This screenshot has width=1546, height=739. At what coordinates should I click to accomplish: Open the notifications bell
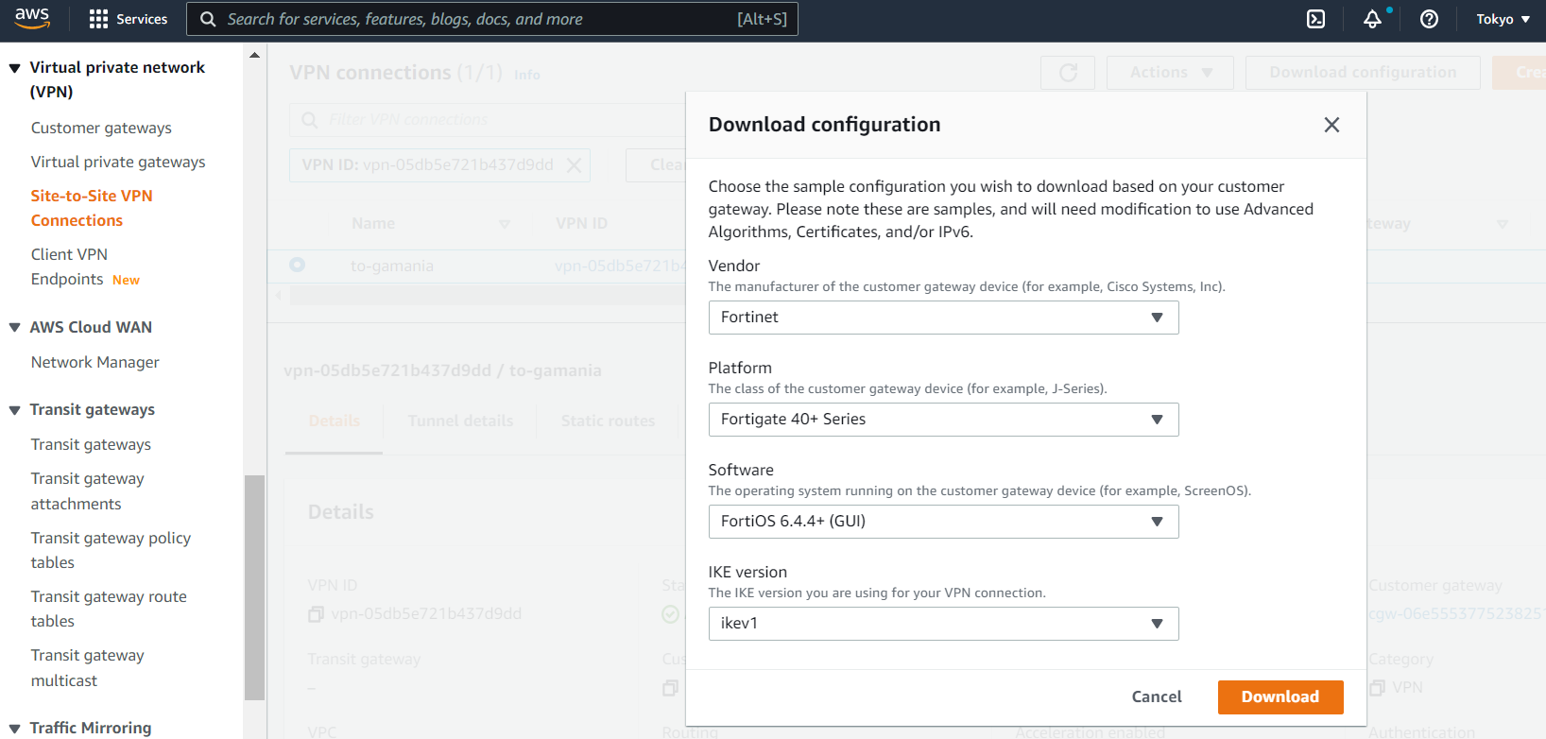coord(1372,19)
